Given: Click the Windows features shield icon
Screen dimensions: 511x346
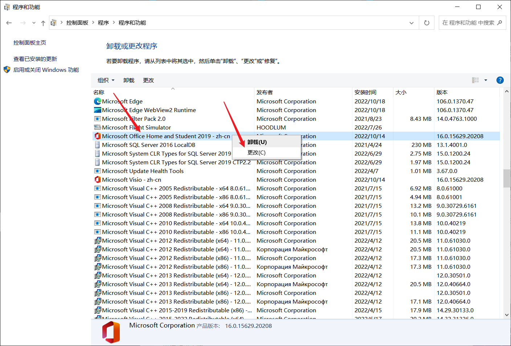Looking at the screenshot, I should point(7,70).
